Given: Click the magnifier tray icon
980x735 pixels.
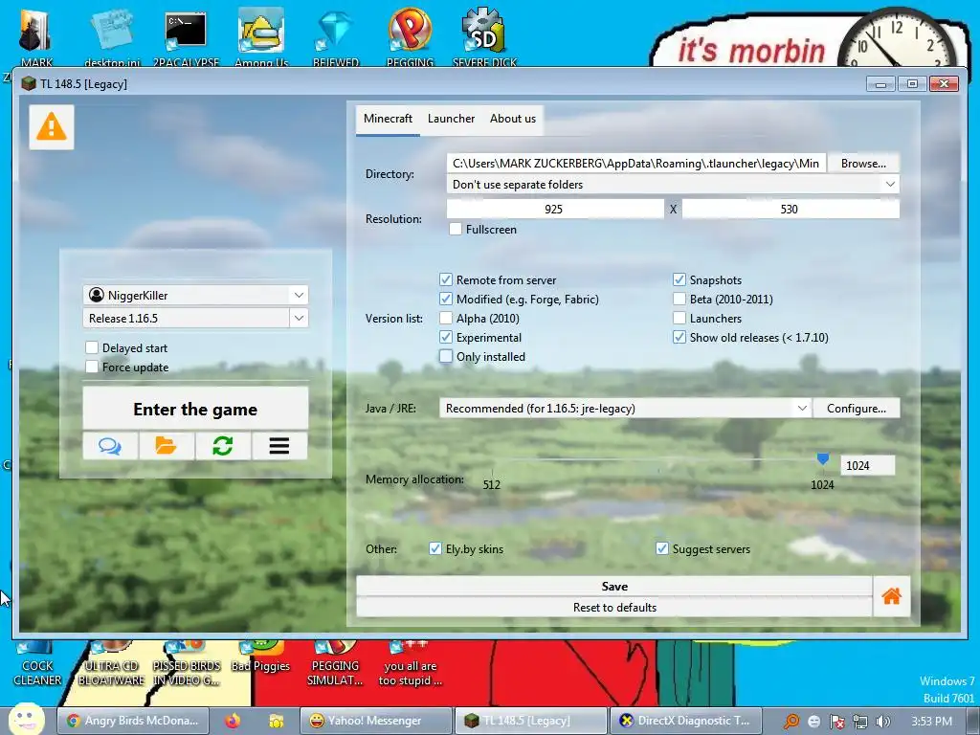Looking at the screenshot, I should point(791,722).
